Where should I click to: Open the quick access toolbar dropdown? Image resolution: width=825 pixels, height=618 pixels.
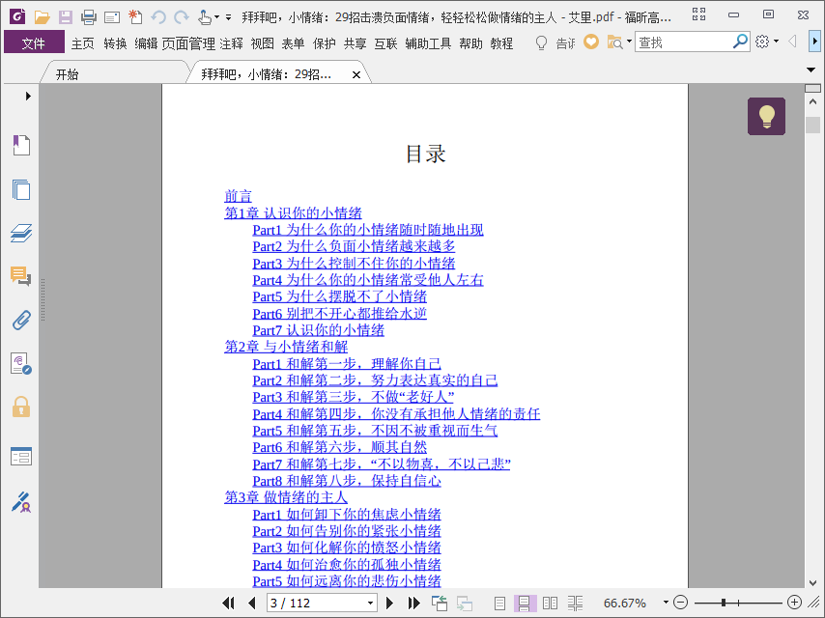click(x=228, y=17)
